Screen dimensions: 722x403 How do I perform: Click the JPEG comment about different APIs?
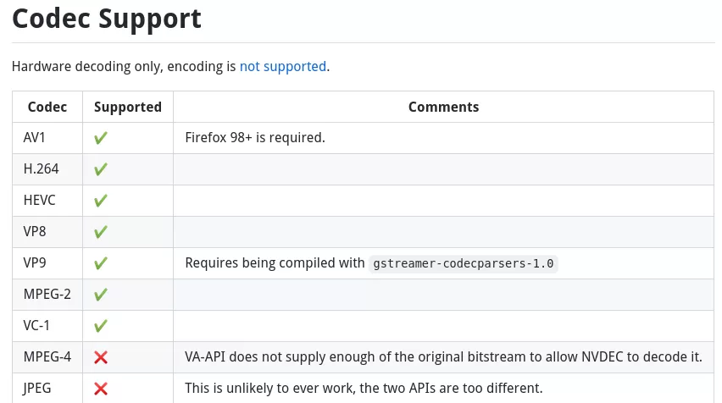click(364, 388)
